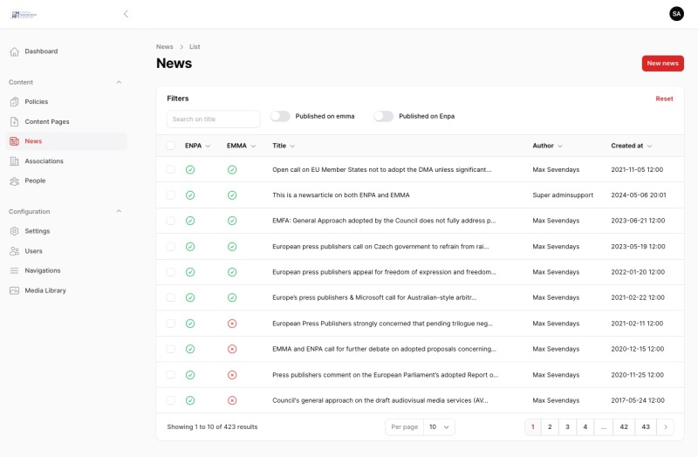Sort by Created at column
The height and width of the screenshot is (457, 698).
(x=632, y=146)
